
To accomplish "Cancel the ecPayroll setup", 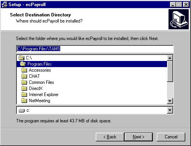I will [x=171, y=137].
